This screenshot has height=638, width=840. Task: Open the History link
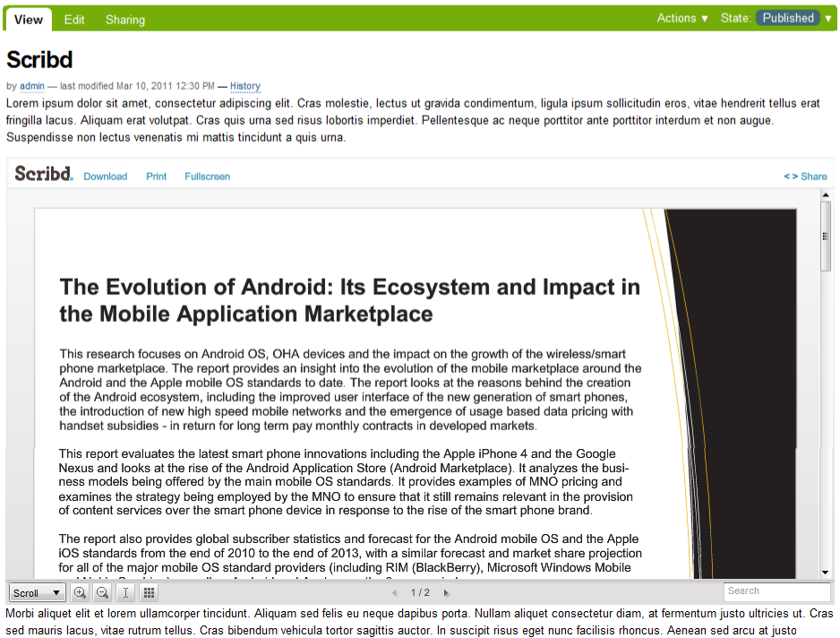pyautogui.click(x=245, y=86)
